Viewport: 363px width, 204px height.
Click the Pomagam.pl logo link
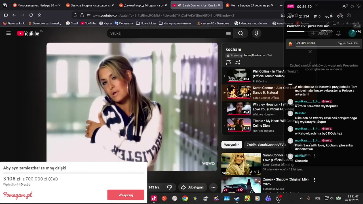tap(18, 195)
